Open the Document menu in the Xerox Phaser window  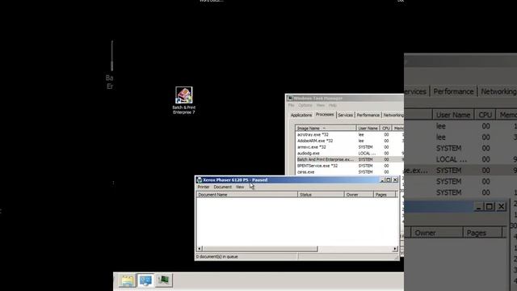tap(223, 187)
